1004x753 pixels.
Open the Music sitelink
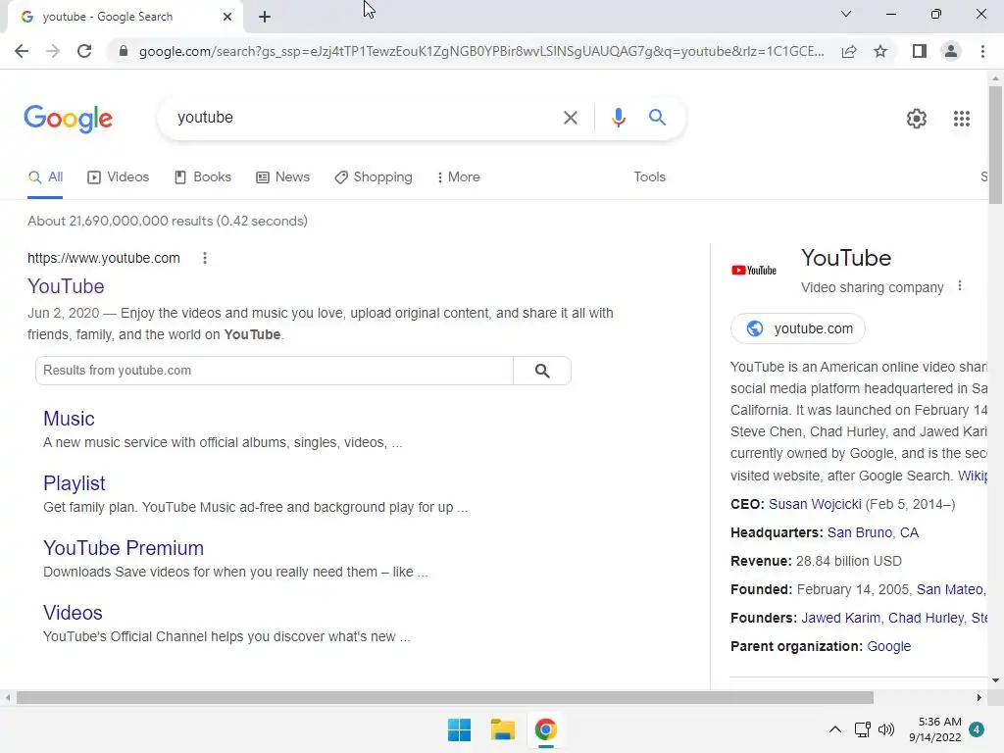coord(69,419)
